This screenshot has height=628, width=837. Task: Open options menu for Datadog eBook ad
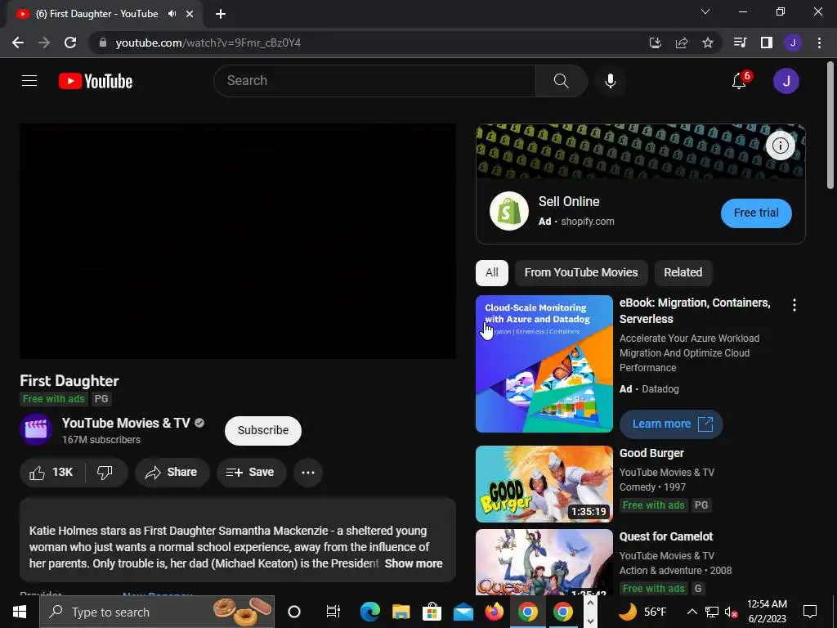point(794,305)
